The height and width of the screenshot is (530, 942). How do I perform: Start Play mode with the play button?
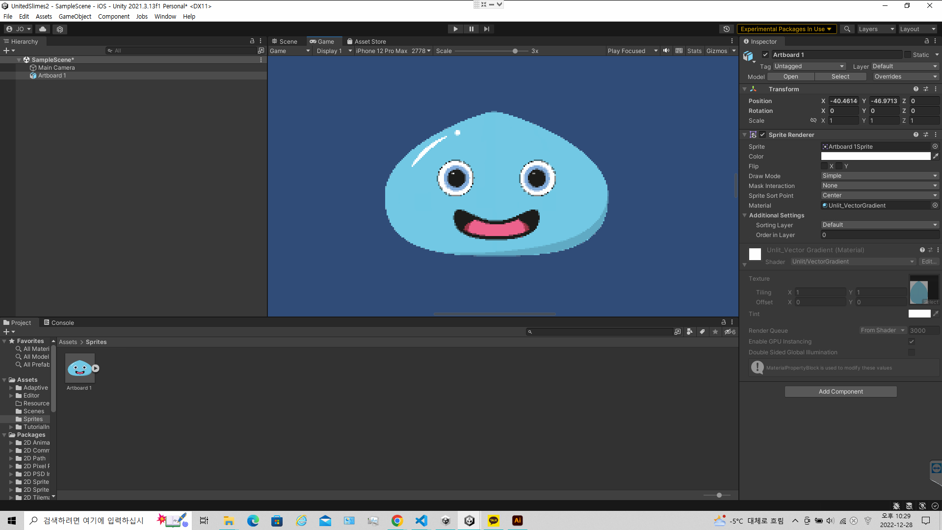455,29
